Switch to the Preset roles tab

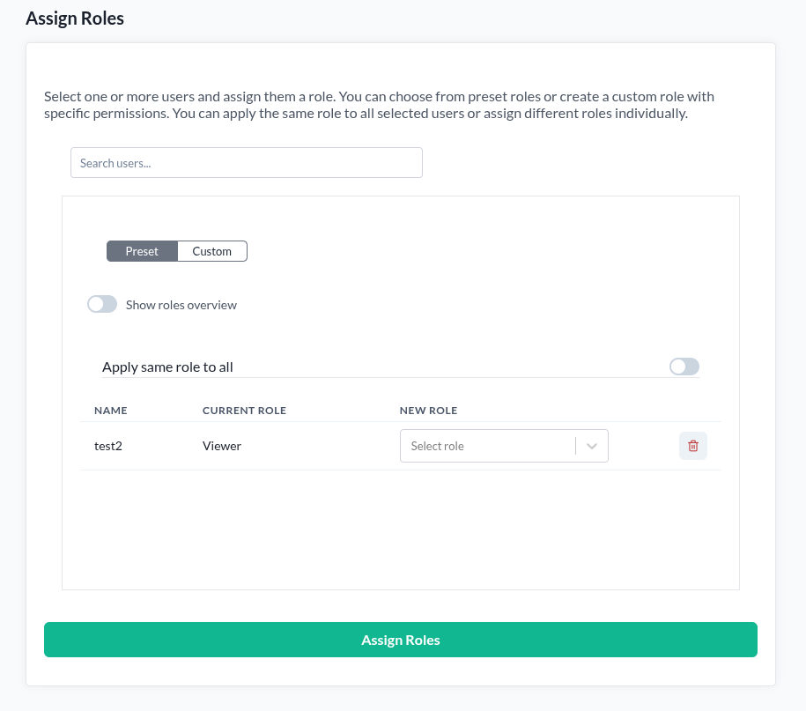click(142, 251)
